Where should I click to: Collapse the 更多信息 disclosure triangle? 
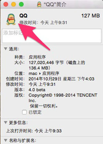pyautogui.click(x=6, y=123)
